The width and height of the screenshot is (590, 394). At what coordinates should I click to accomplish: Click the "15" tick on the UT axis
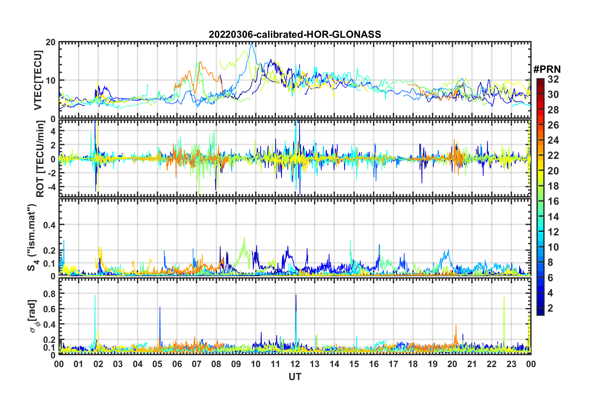pyautogui.click(x=354, y=364)
